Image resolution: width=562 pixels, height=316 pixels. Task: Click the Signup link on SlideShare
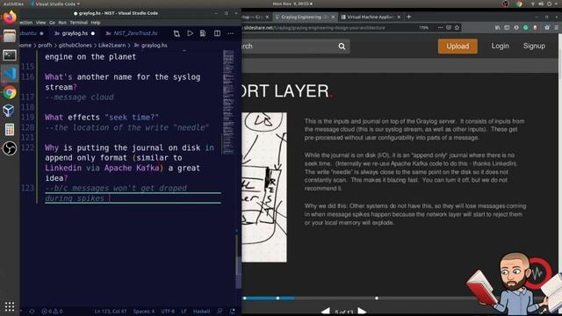tap(534, 46)
